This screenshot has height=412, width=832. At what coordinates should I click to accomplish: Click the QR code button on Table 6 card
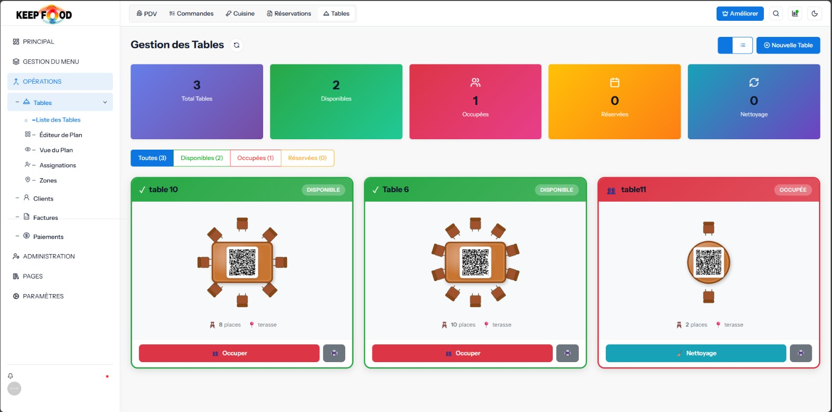[567, 353]
